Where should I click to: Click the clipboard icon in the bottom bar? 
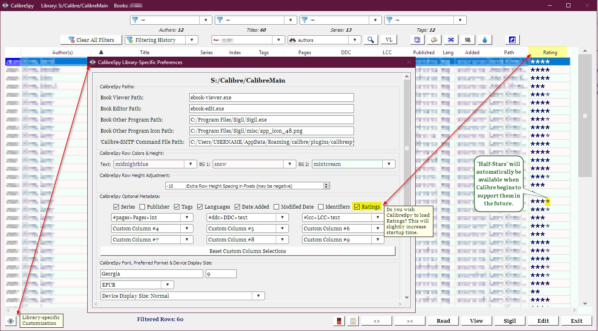click(x=352, y=321)
